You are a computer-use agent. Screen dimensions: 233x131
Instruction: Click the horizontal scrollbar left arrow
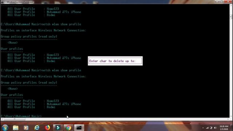[2, 119]
